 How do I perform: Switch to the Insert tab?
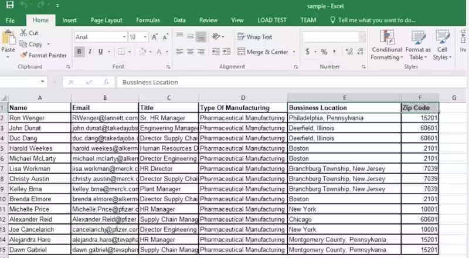(x=69, y=21)
